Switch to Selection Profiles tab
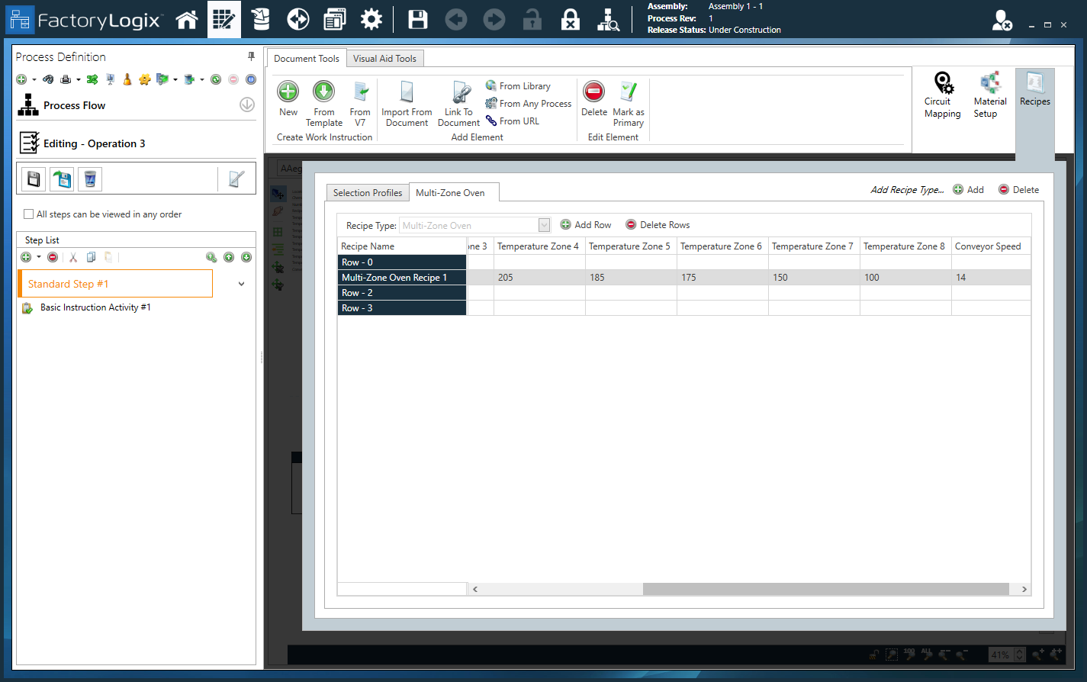1087x682 pixels. pos(367,193)
